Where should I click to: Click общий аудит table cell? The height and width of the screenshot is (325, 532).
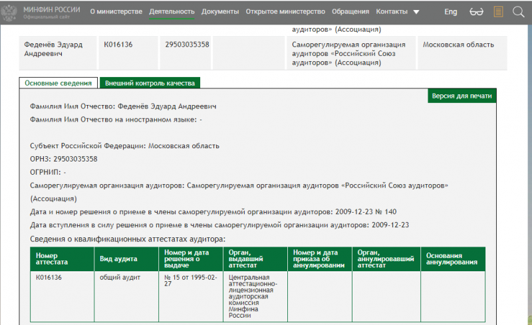[x=126, y=296]
